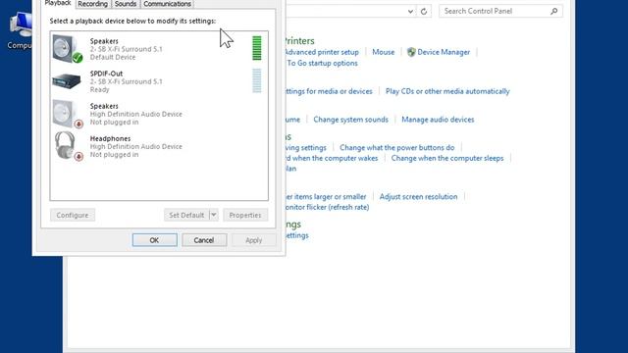Click the SPDIF-Out level meter
The height and width of the screenshot is (353, 628).
coord(257,80)
